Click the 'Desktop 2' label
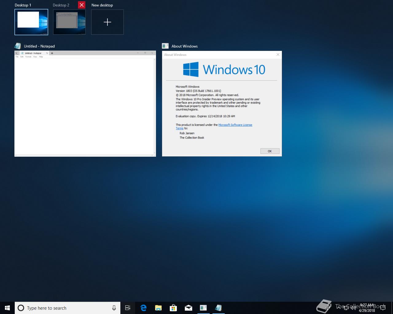Screen dimensions: 393x314 click(x=61, y=5)
